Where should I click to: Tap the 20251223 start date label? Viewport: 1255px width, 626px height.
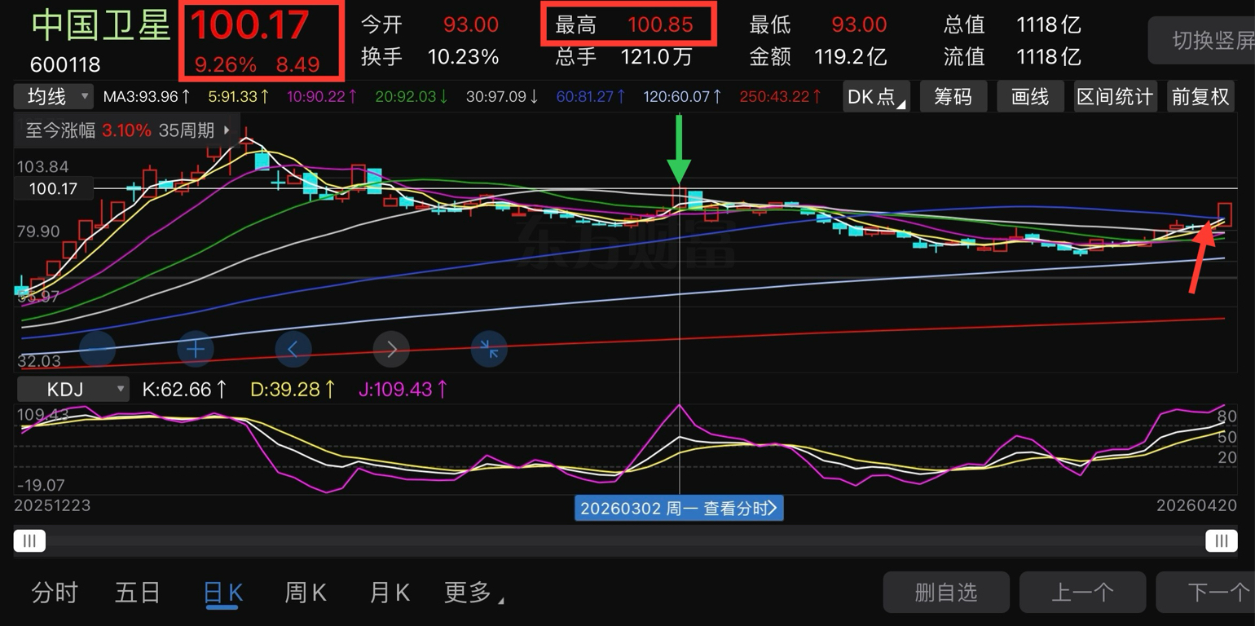(x=52, y=505)
